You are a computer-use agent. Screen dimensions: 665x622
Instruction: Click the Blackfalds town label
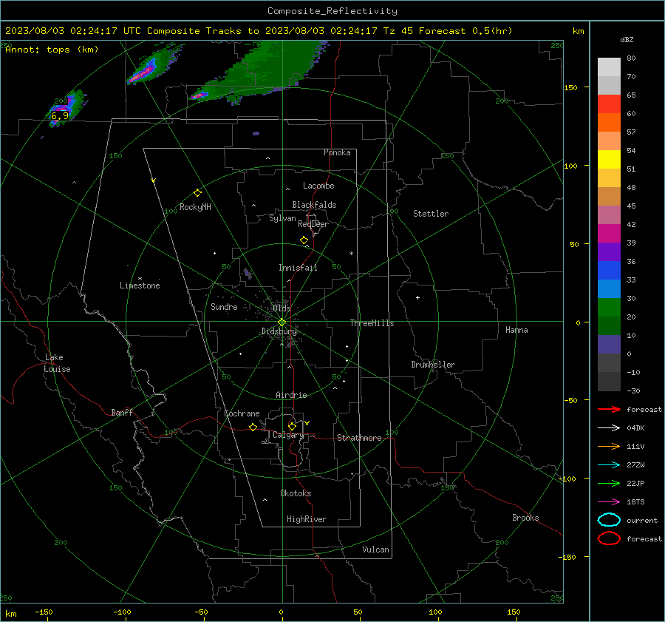click(314, 205)
